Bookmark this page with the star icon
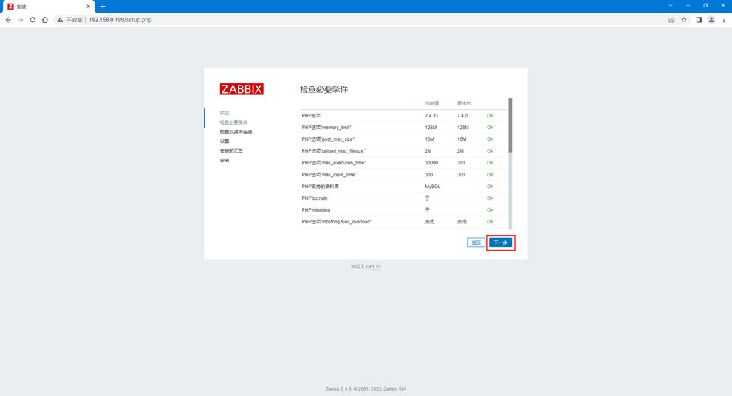The width and height of the screenshot is (732, 396). 684,20
